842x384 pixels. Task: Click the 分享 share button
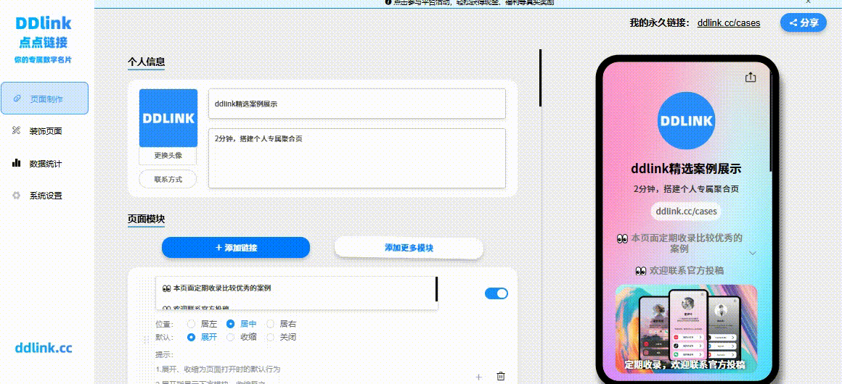pyautogui.click(x=804, y=22)
